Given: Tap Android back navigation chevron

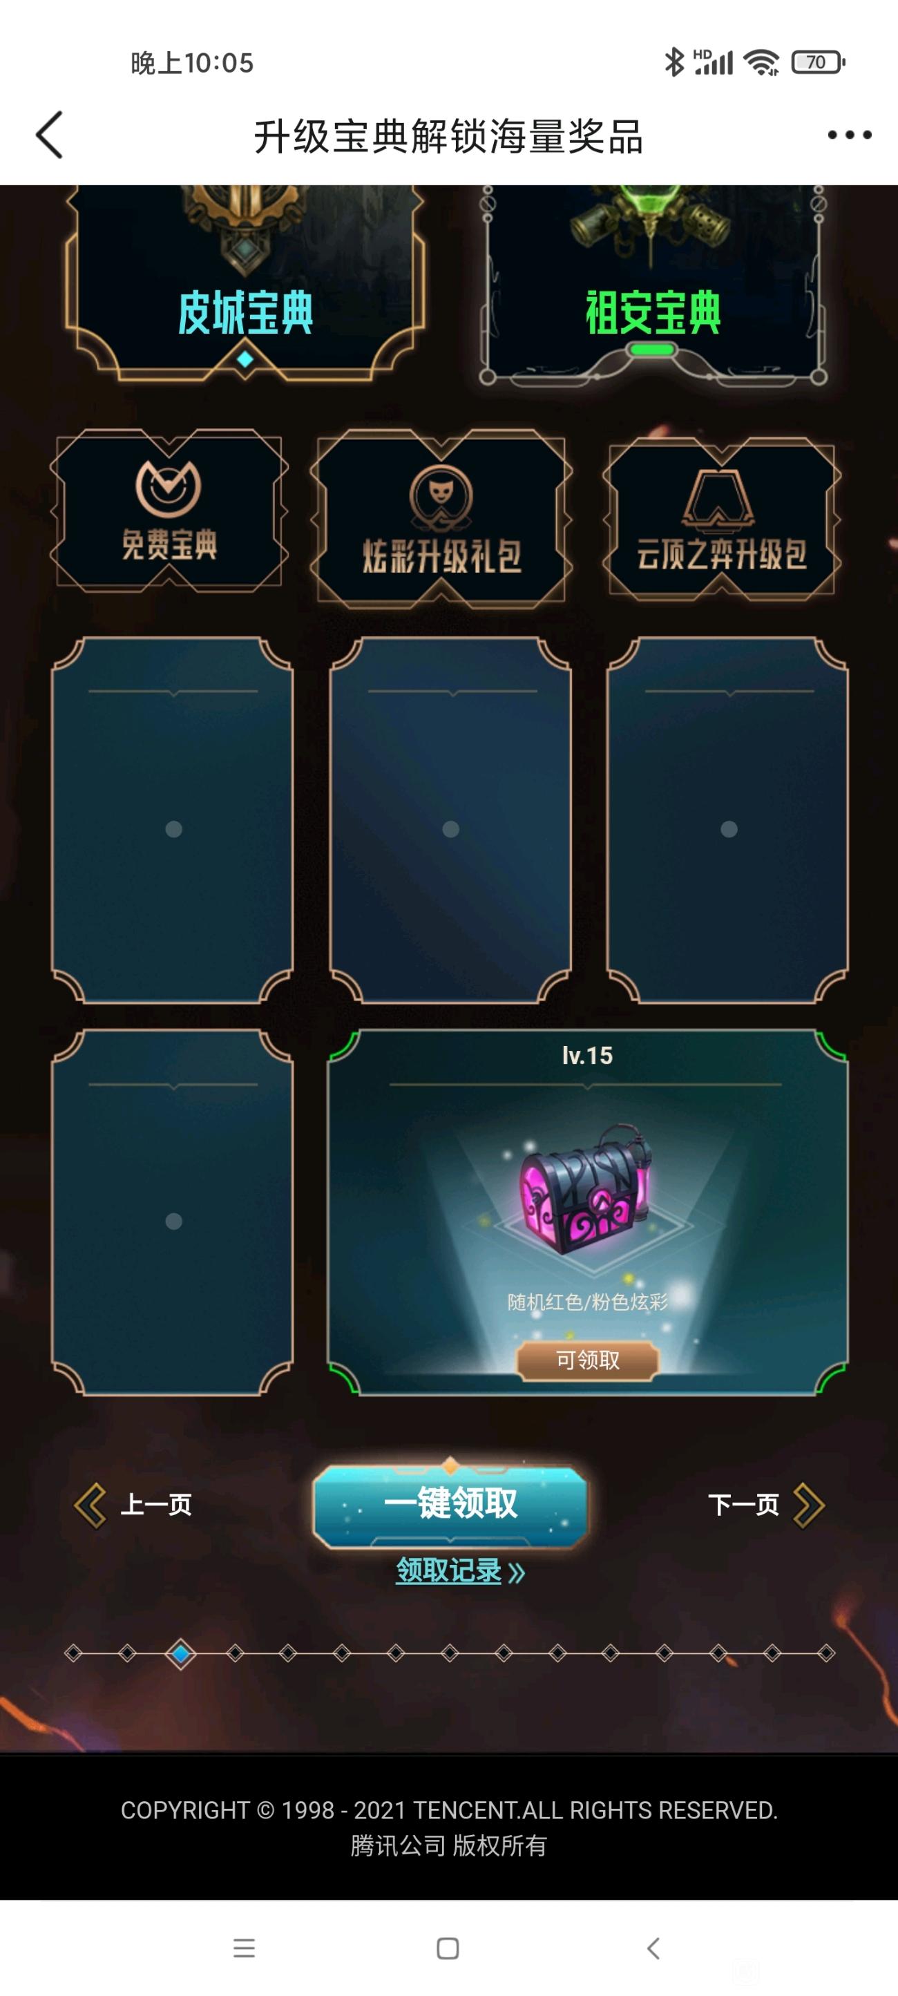Looking at the screenshot, I should click(x=653, y=1947).
